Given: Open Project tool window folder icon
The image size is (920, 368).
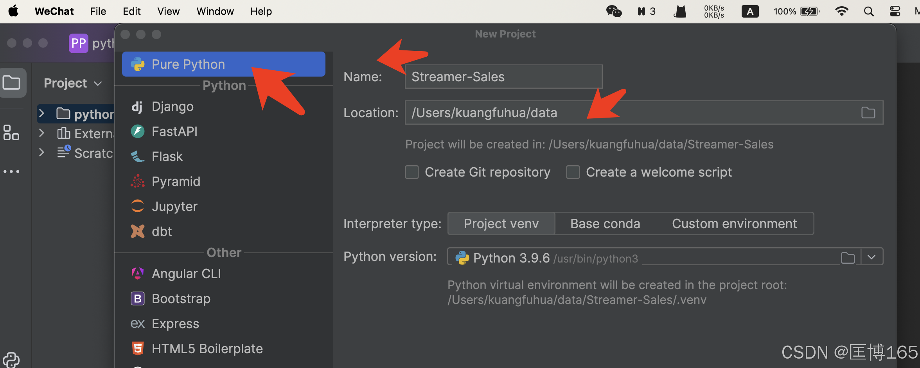Looking at the screenshot, I should click(x=12, y=83).
